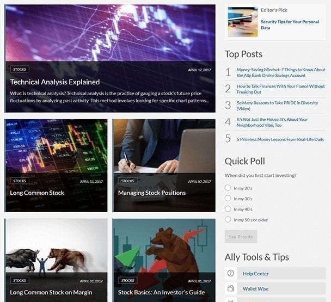The image size is (331, 302).
Task: Open the Wallet Wise tool link
Action: coord(255,289)
